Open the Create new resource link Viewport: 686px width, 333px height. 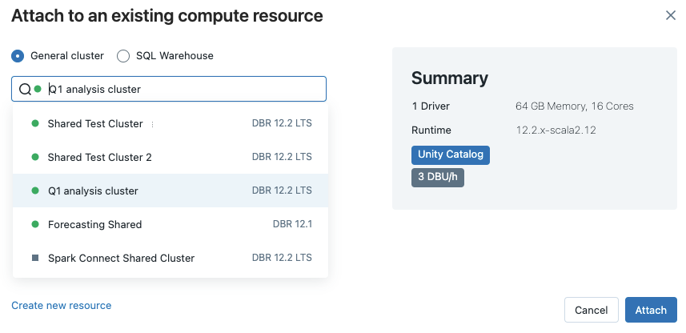[62, 306]
